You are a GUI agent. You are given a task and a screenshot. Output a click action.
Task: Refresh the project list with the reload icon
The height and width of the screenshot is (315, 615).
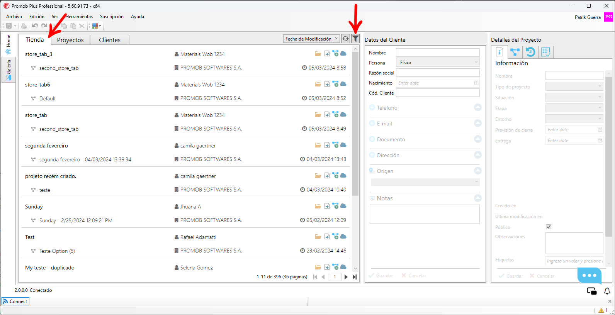345,39
